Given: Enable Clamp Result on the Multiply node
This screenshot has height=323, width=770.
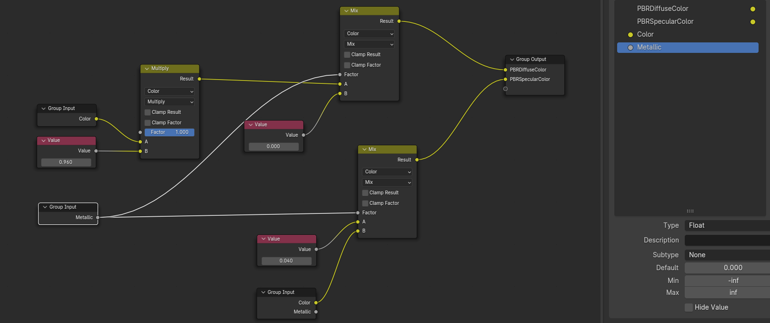Looking at the screenshot, I should pyautogui.click(x=148, y=112).
